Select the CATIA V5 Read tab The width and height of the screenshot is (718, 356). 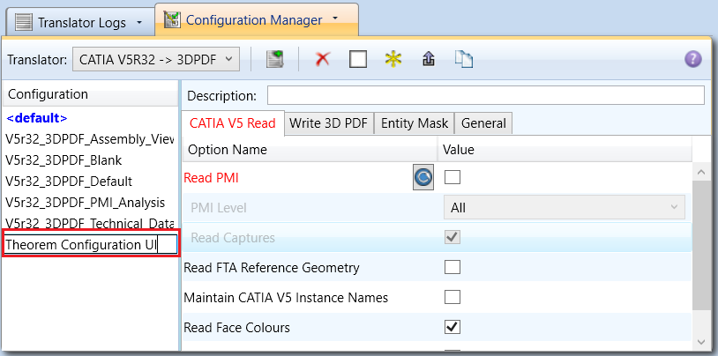tap(233, 123)
